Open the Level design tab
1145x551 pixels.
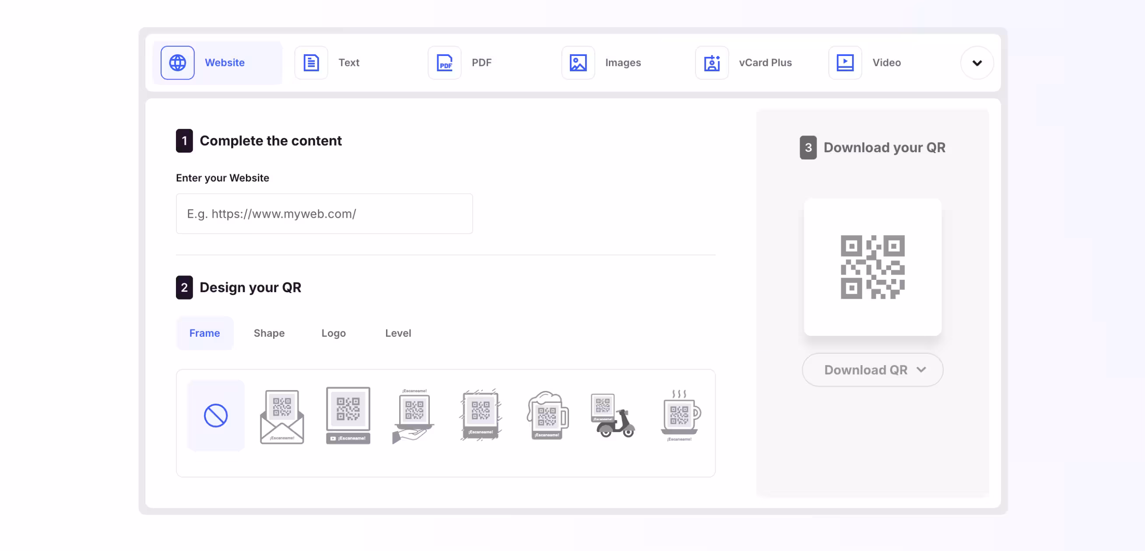[398, 333]
